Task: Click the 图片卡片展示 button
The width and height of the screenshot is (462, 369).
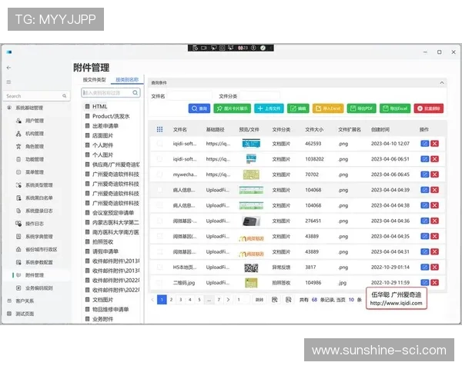Action: coord(233,108)
